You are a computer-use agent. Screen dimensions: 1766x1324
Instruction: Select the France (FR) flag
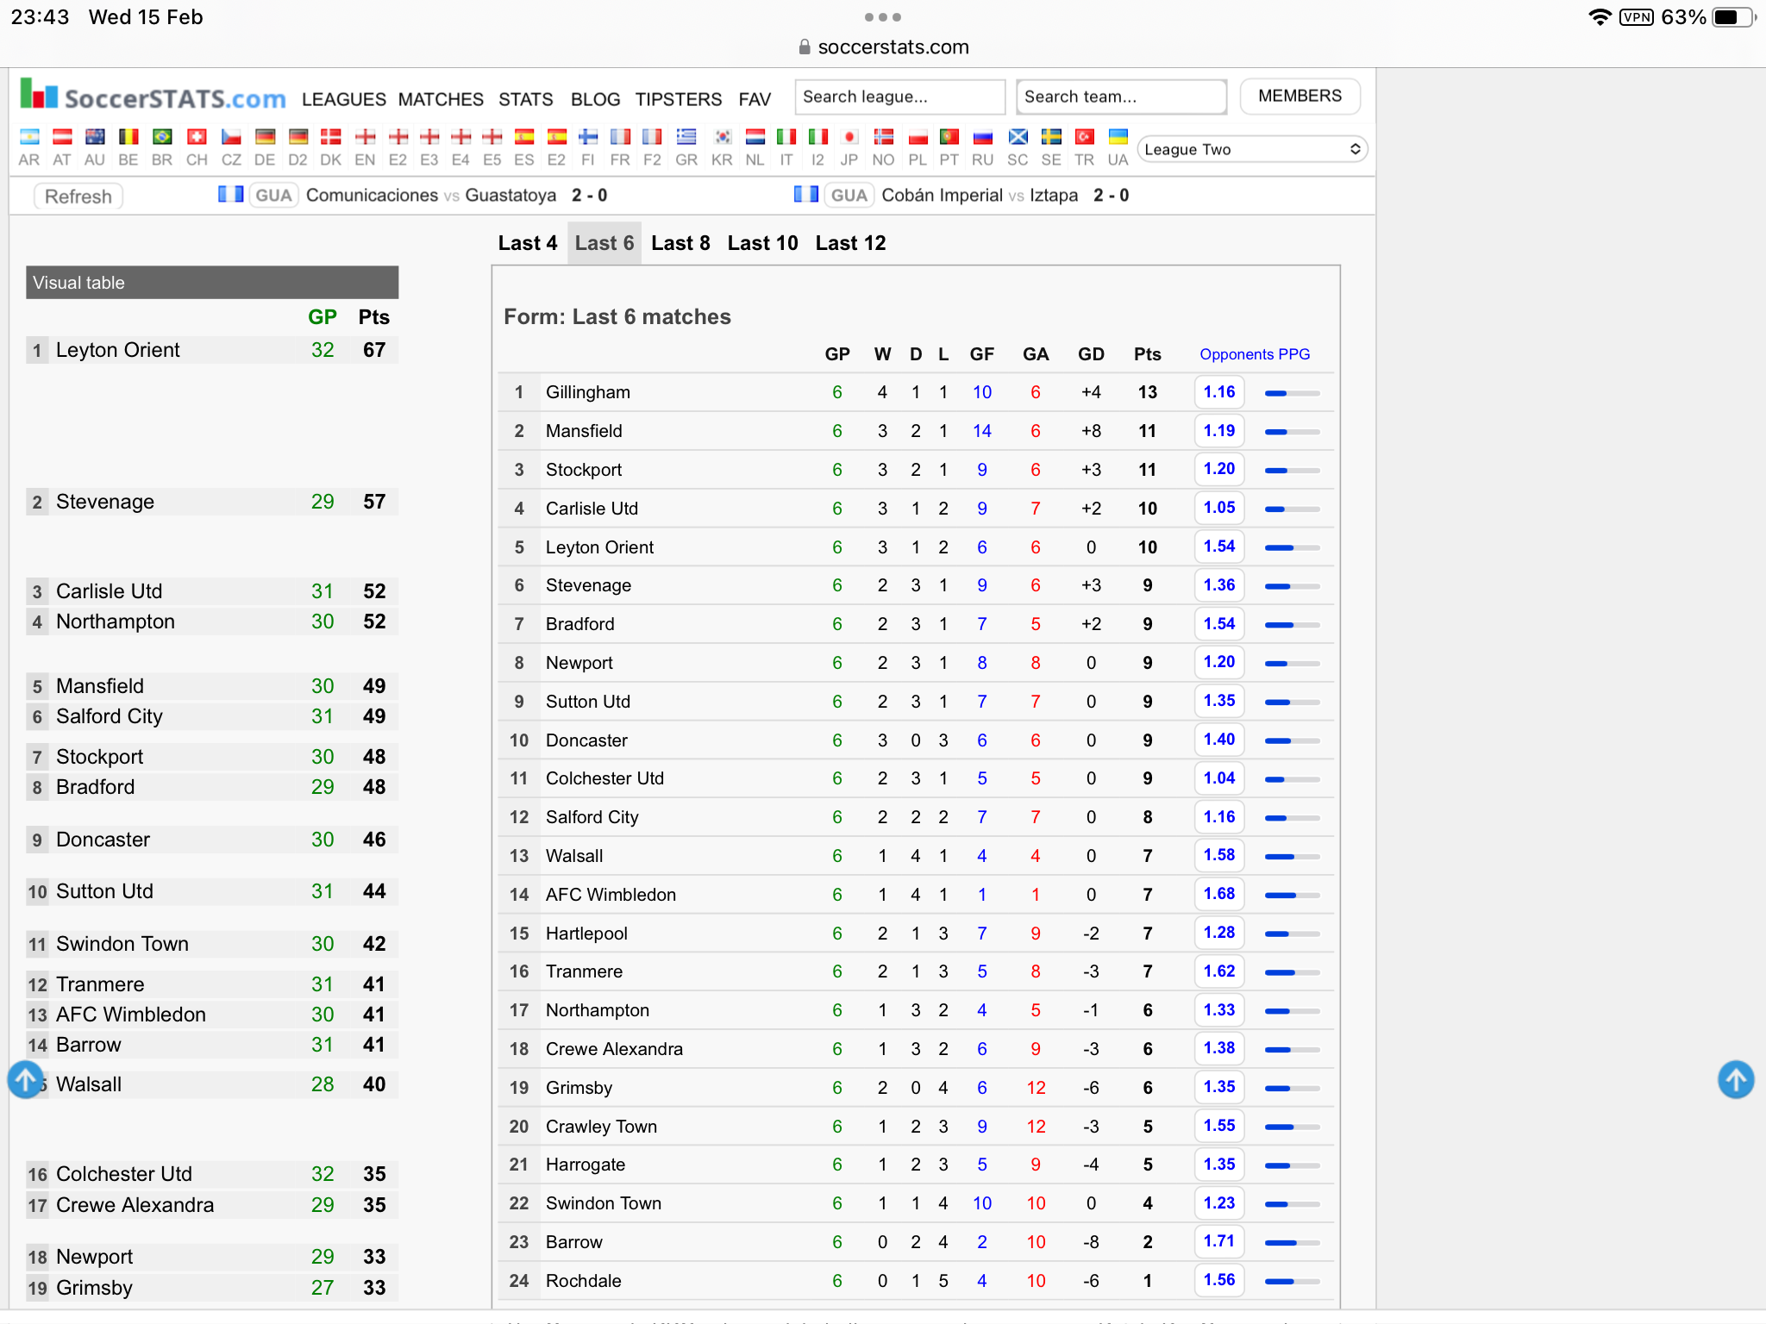click(x=620, y=136)
